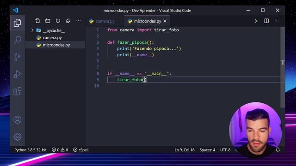Open camera.py in the file tree
The image size is (296, 166).
tap(52, 38)
